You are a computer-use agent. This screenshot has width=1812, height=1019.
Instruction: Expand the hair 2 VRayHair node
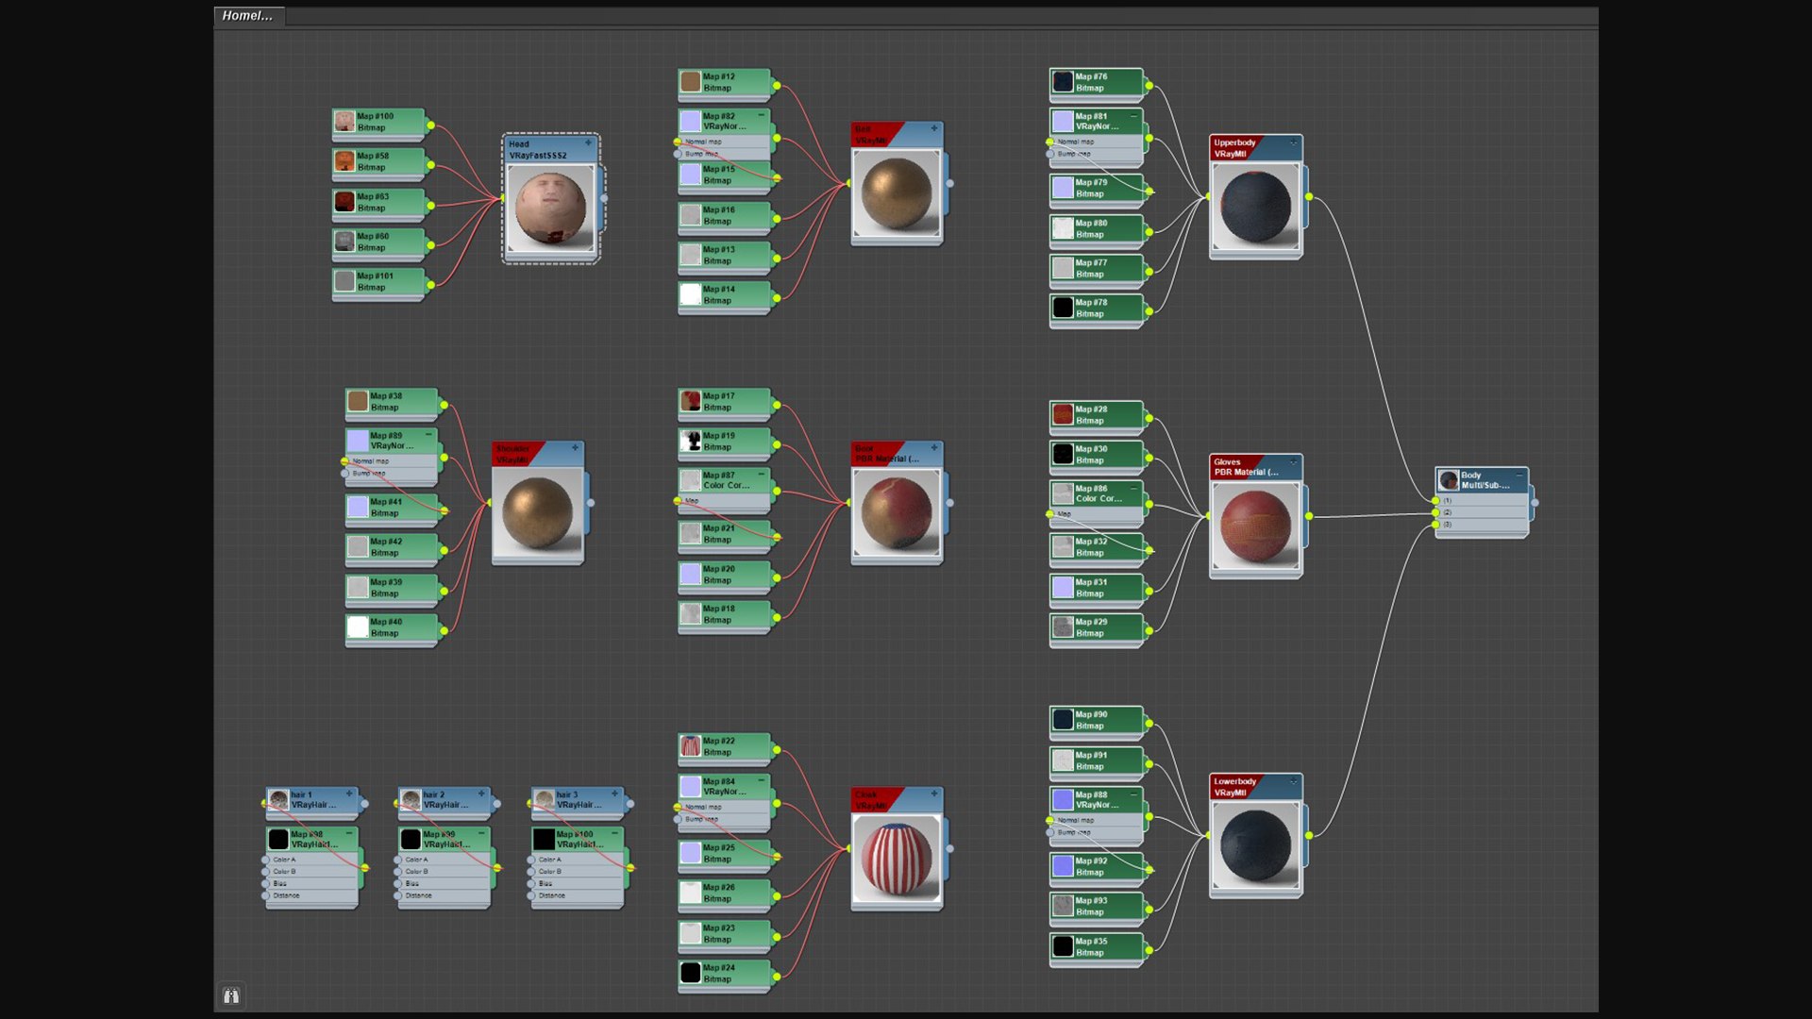pyautogui.click(x=481, y=793)
